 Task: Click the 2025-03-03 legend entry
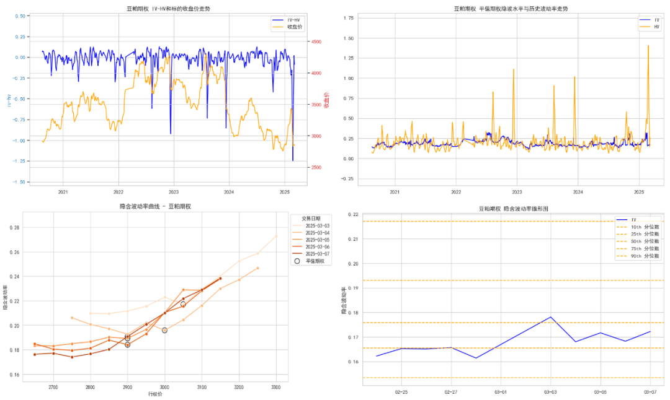pos(311,226)
